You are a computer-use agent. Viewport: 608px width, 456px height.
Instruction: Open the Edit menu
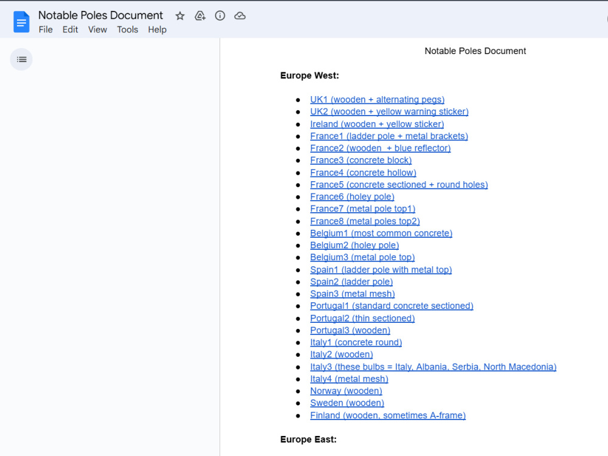(x=70, y=30)
